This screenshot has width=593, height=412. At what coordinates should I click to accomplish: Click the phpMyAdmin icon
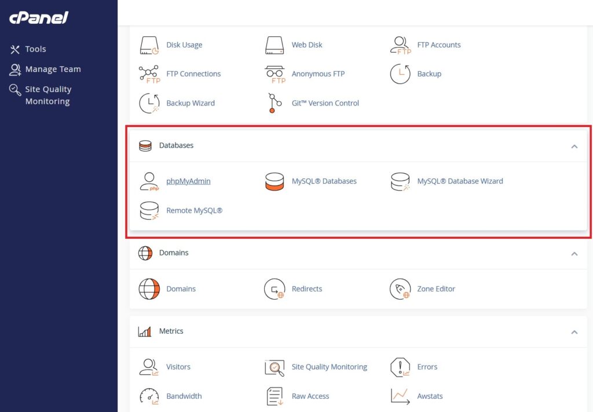149,181
